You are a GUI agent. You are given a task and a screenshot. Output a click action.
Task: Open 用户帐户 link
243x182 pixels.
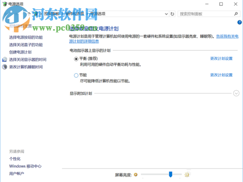coord(17,174)
